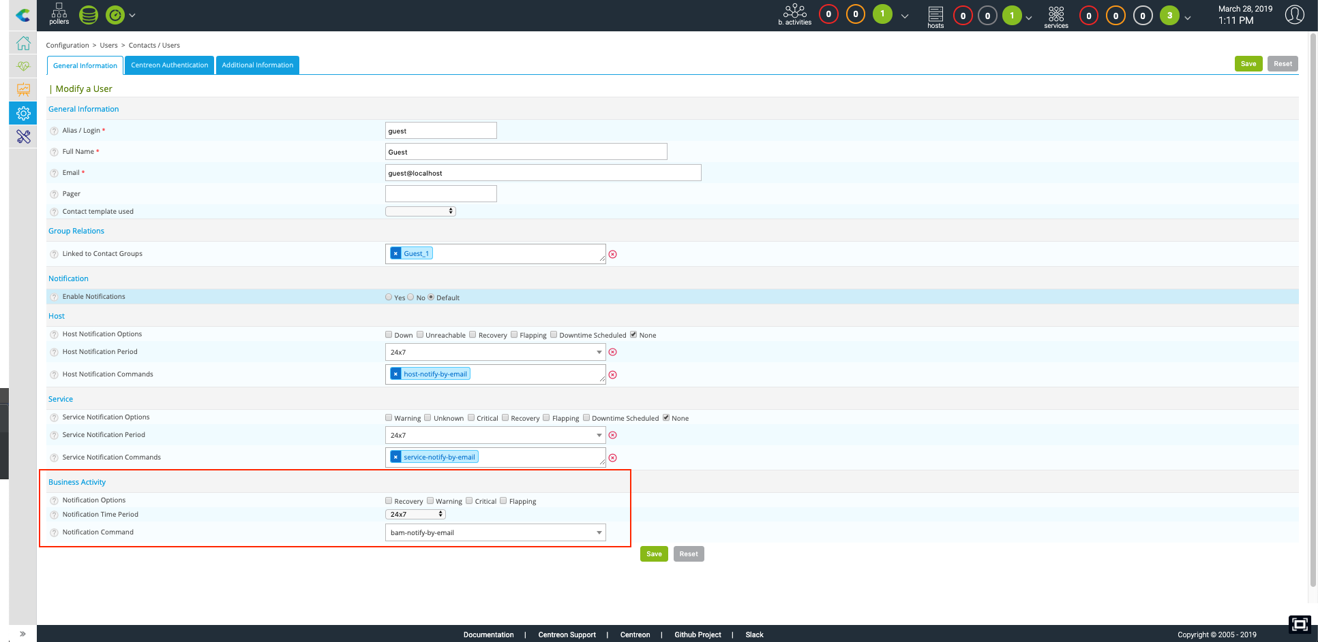Switch to the Additional Information tab
Image resolution: width=1318 pixels, height=642 pixels.
pyautogui.click(x=257, y=65)
